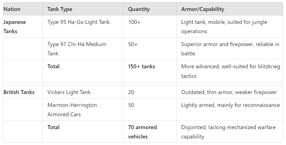This screenshot has height=145, width=286.
Task: Click the blitzkrieg tactics description cell
Action: pyautogui.click(x=230, y=71)
